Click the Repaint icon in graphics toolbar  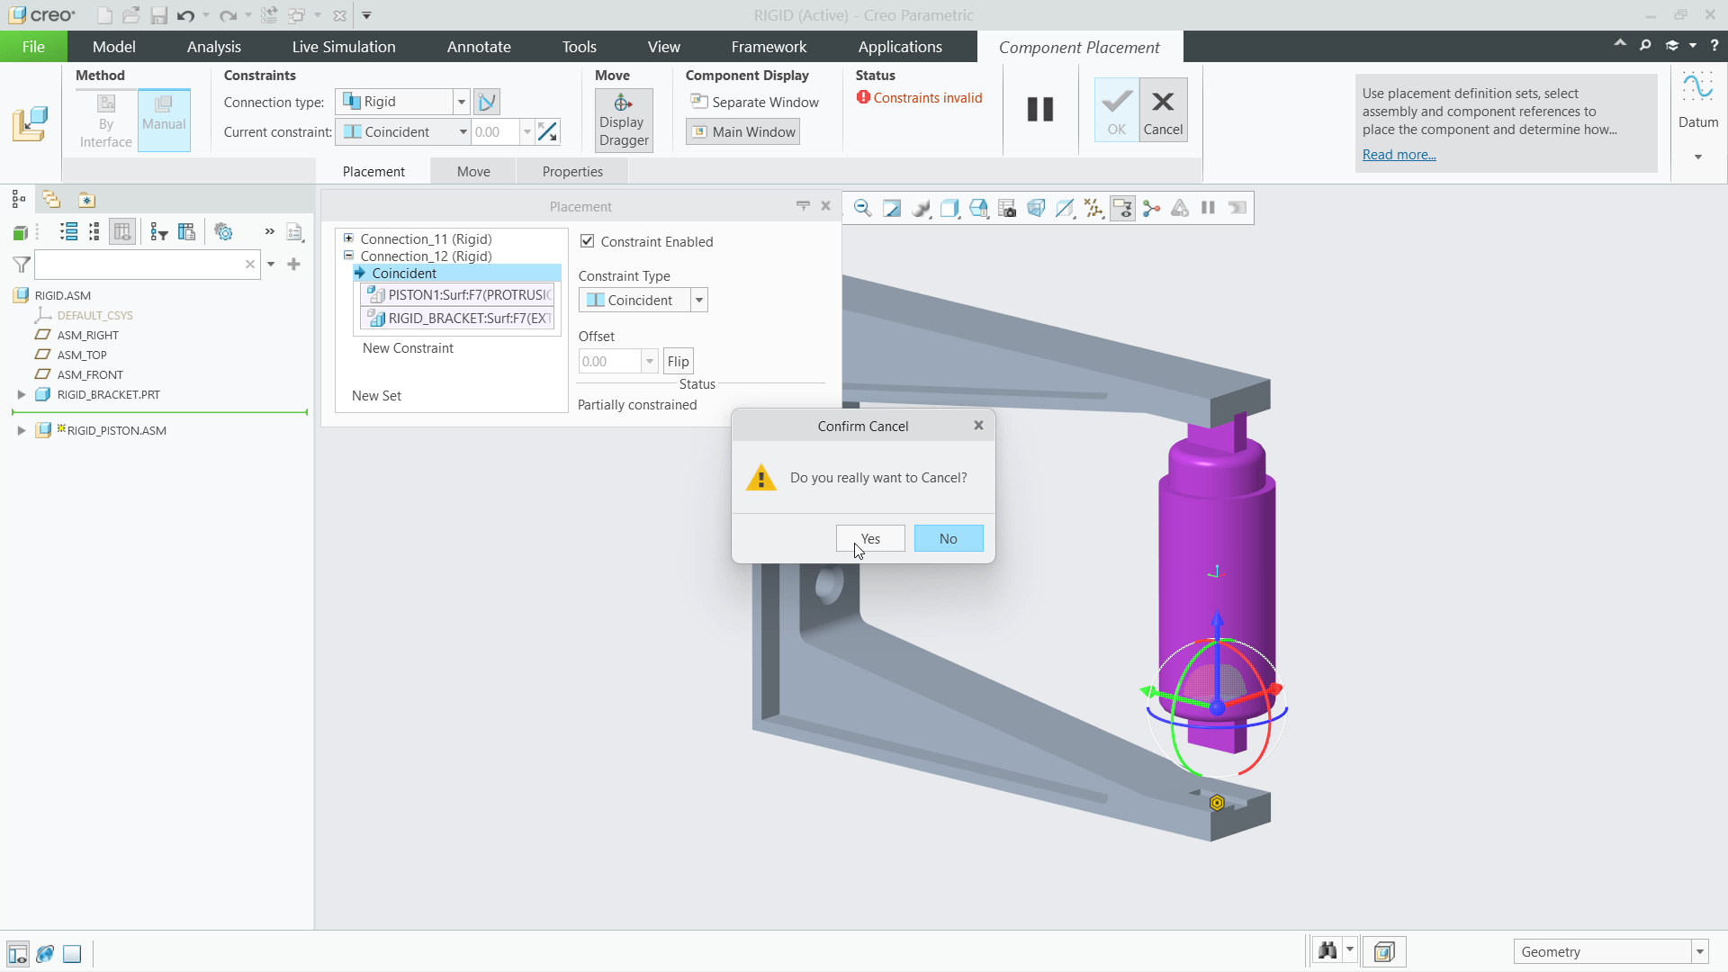(891, 209)
